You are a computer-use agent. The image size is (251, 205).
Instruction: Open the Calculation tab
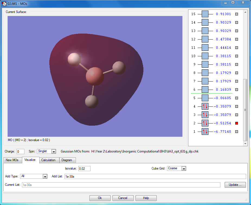[x=48, y=160]
